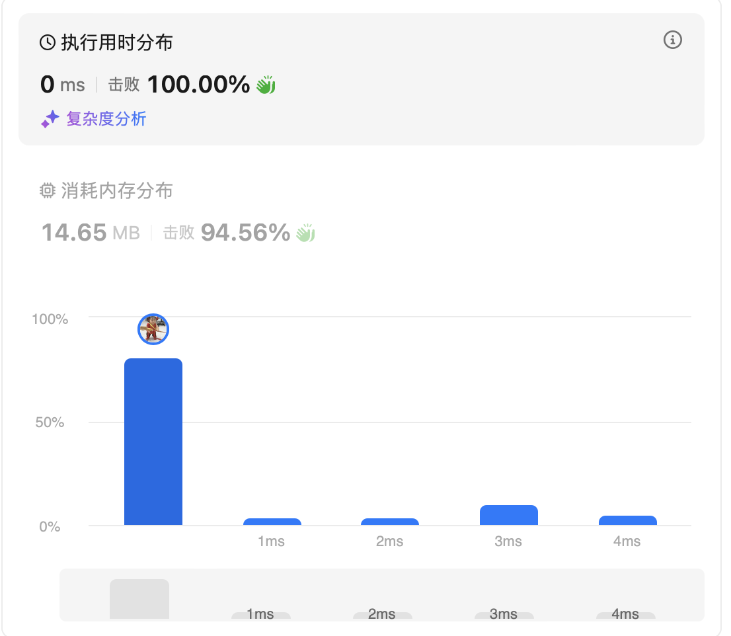Click the grey selection block in range navigator

point(139,599)
